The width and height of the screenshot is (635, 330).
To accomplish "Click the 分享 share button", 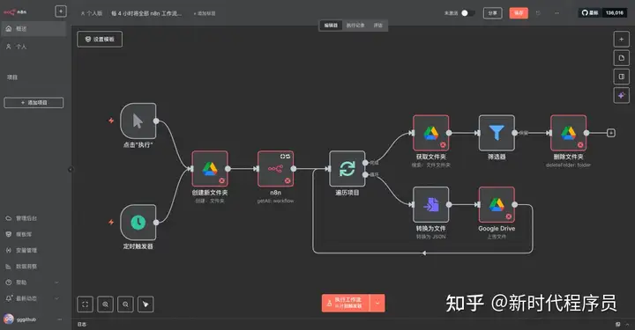I will [492, 13].
